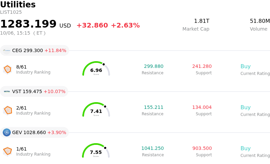Open the CEG industry ranking radar icon
Viewport: 270px width, 164px height.
(x=7, y=70)
